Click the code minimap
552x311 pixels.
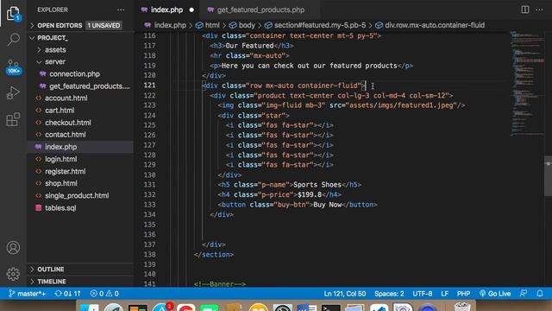[x=527, y=84]
